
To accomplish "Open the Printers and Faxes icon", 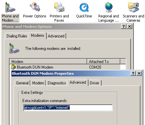I will 59,12.
